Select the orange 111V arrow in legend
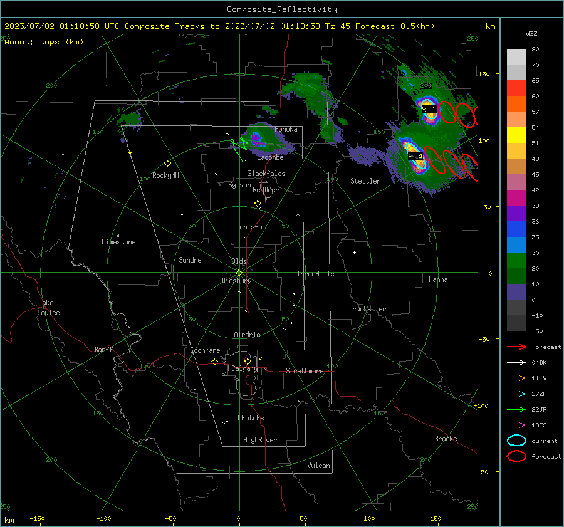Screen dimensions: 564x527 516,378
